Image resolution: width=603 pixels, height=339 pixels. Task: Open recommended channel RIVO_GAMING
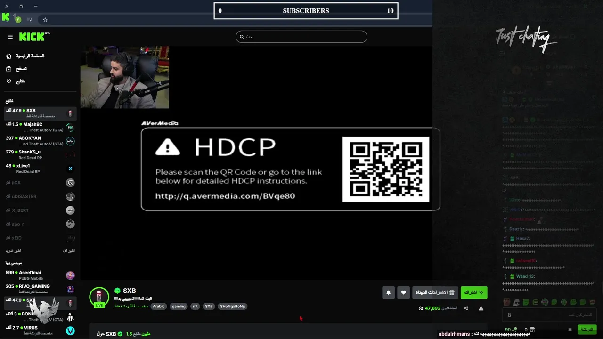[x=40, y=289]
